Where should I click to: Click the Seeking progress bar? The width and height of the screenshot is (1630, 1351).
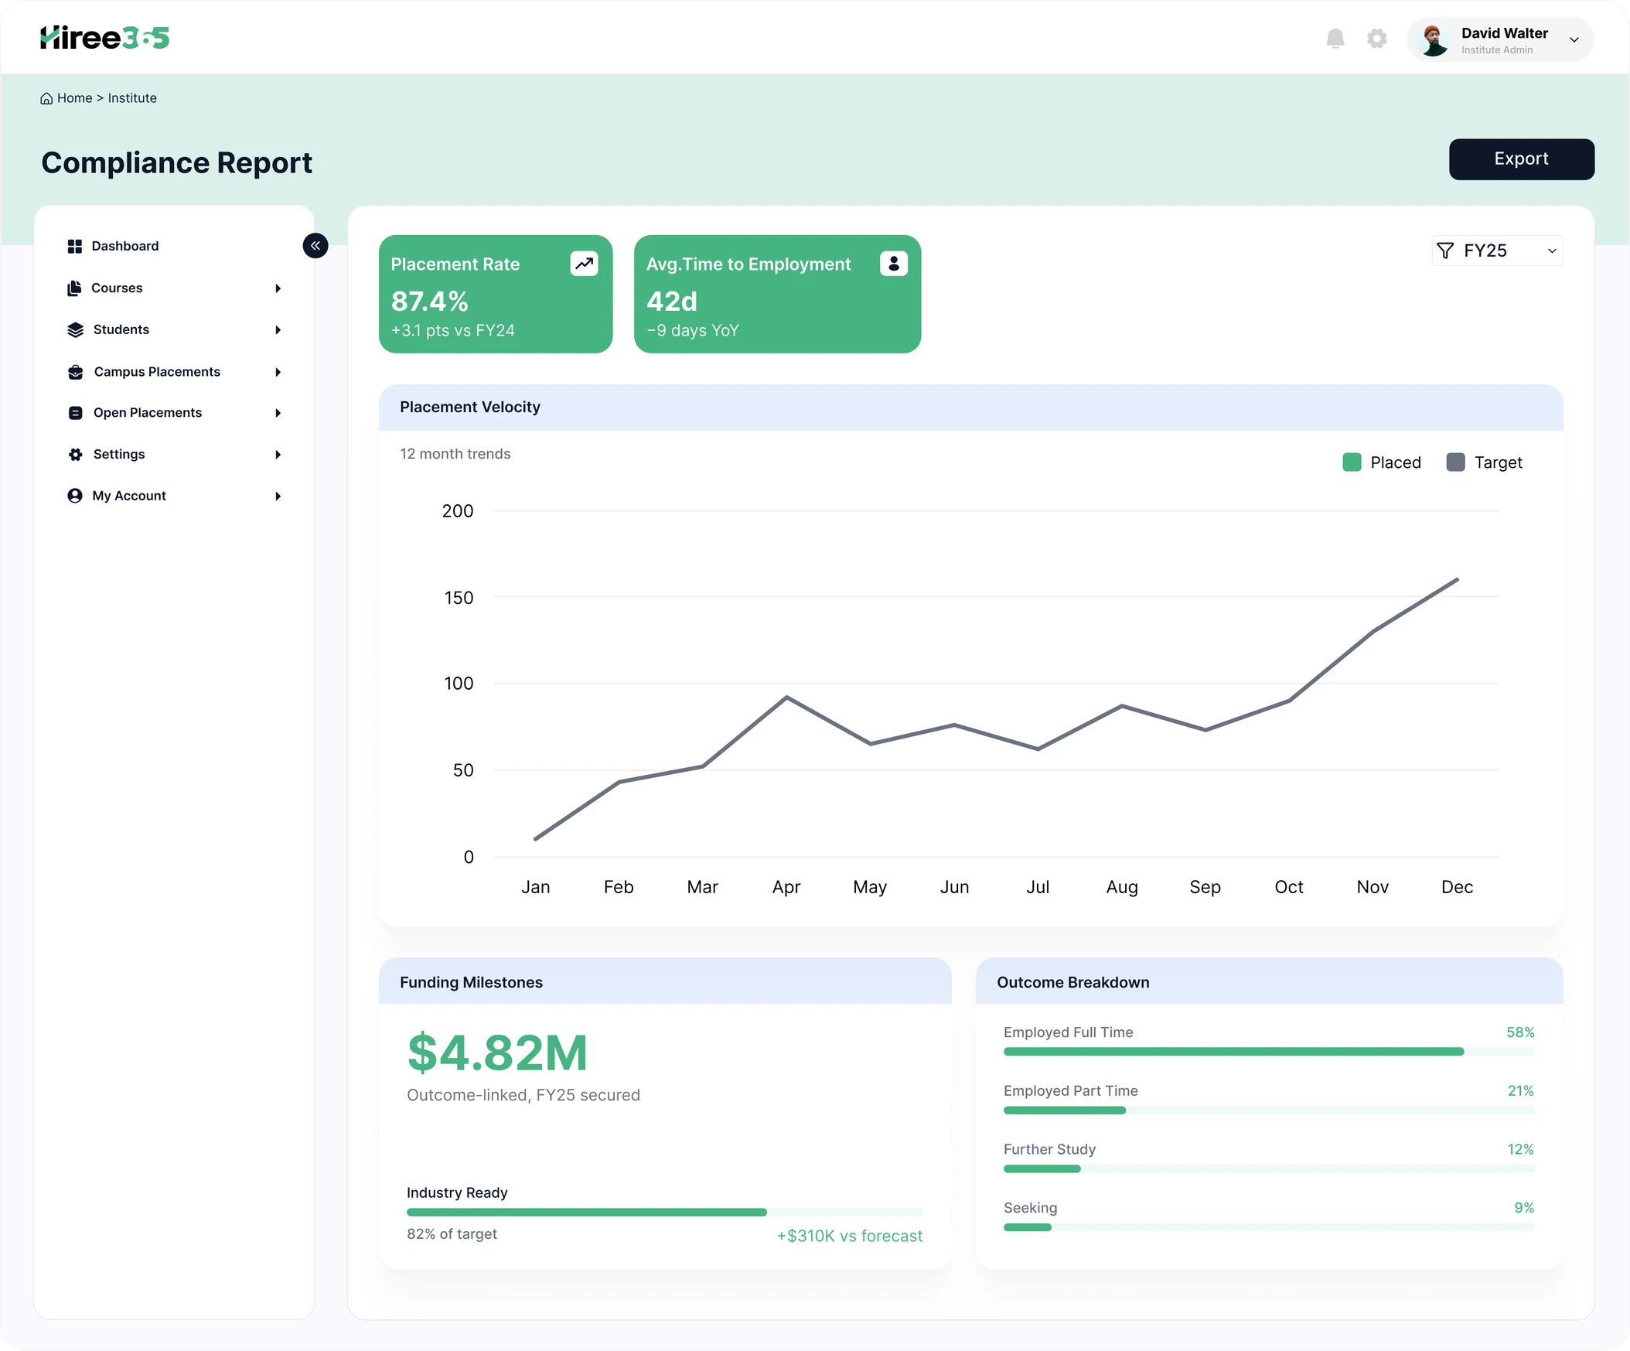pyautogui.click(x=1269, y=1227)
